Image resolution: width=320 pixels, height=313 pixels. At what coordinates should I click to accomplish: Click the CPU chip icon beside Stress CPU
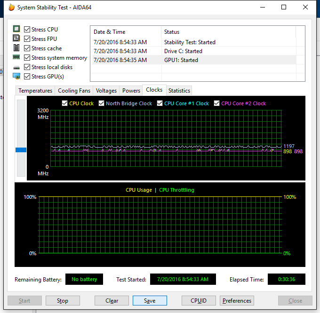[x=16, y=29]
